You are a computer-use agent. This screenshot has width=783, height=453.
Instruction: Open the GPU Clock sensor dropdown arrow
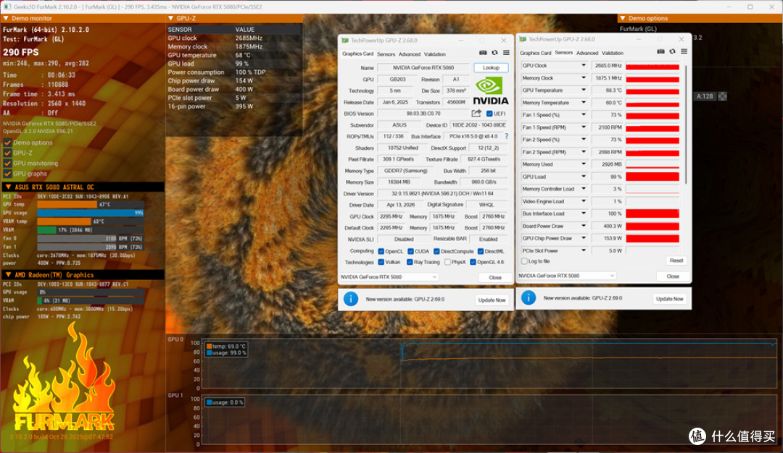[x=583, y=65]
